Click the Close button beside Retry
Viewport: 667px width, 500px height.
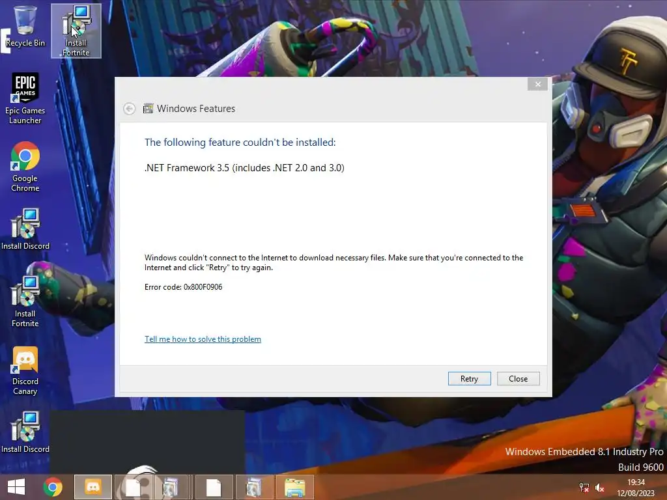pos(518,378)
